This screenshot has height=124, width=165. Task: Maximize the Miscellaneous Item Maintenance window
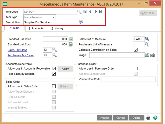146,3
